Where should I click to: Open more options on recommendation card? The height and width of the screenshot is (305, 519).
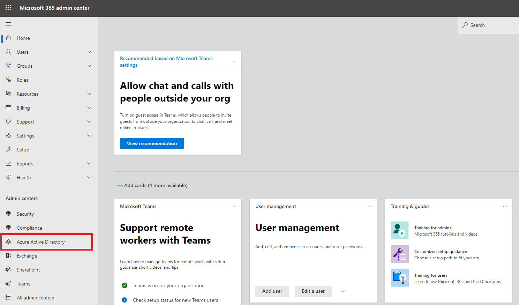(x=234, y=62)
